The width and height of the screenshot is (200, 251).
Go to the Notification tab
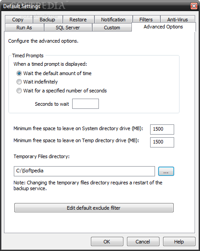113,20
